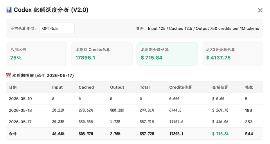Open the GPT-5.5 model selector
The image size is (270, 144).
[x=57, y=28]
